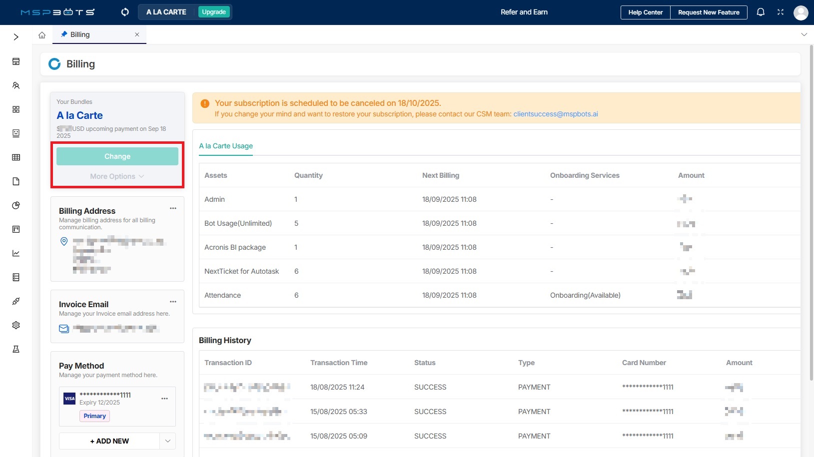This screenshot has height=457, width=814.
Task: Open the user profile avatar
Action: tap(801, 12)
